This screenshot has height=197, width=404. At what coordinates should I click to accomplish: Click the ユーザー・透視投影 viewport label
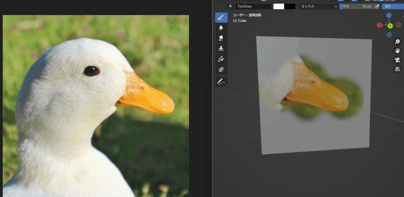click(x=247, y=15)
